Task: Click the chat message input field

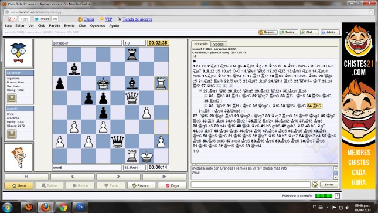Action: [x=250, y=184]
